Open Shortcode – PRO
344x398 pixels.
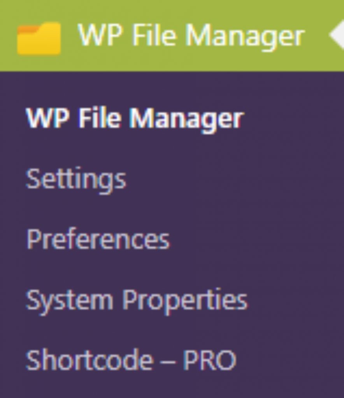coord(130,360)
